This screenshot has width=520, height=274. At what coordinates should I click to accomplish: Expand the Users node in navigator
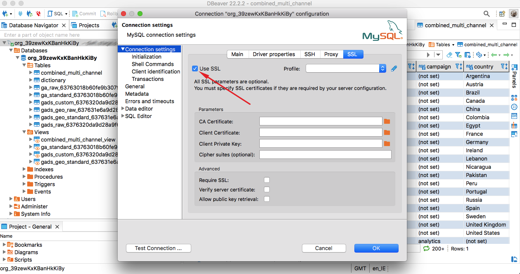click(x=11, y=199)
